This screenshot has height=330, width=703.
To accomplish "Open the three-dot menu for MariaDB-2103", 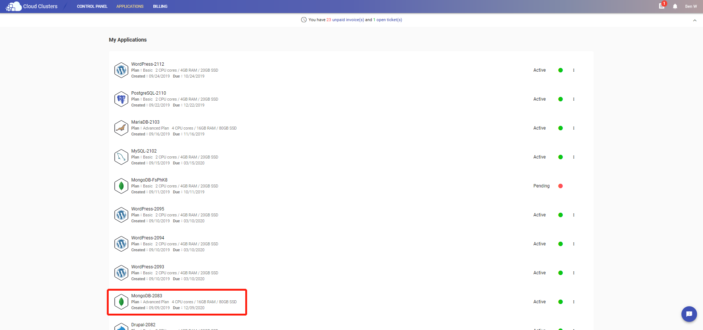I will point(573,128).
